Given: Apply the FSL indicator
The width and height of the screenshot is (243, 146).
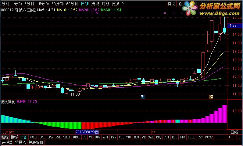Looking at the screenshot, I should (x=58, y=137).
